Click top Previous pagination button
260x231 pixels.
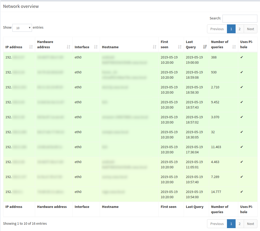(217, 29)
